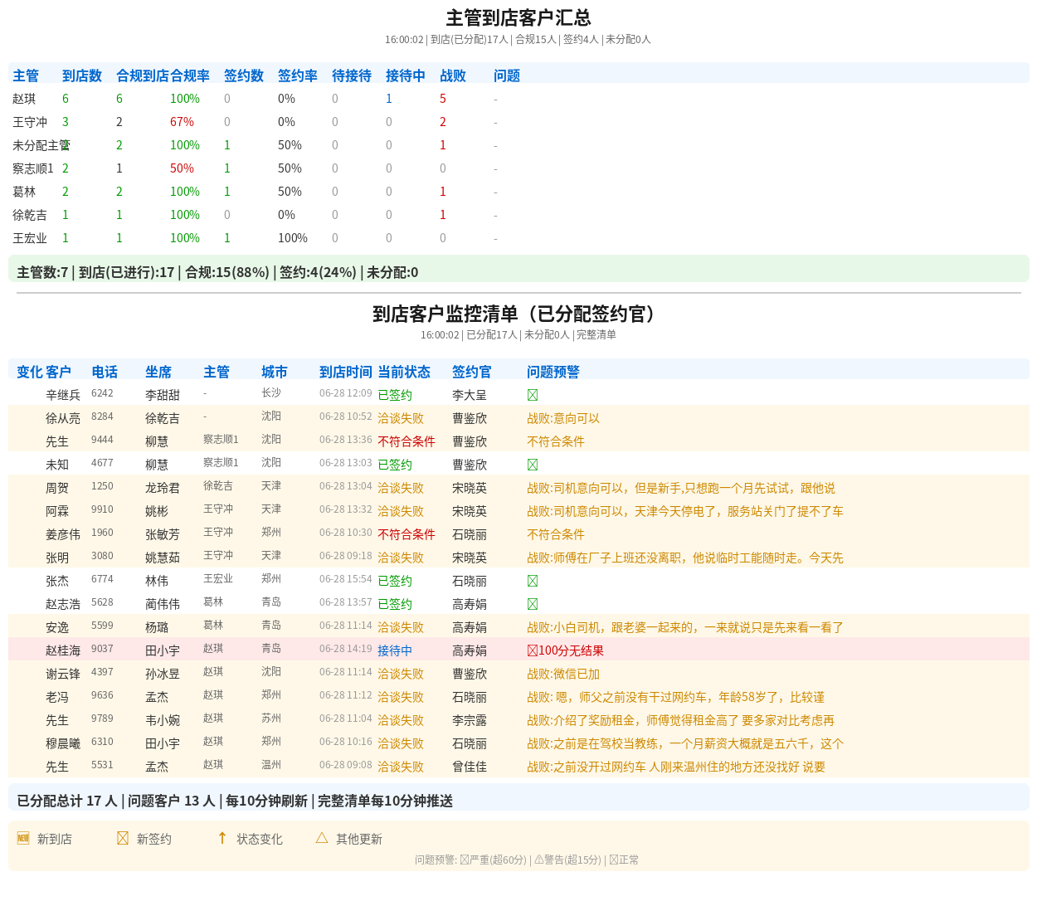Click 王宏业's 100% signing rate
Screen dimensions: 1037x906
pyautogui.click(x=293, y=238)
